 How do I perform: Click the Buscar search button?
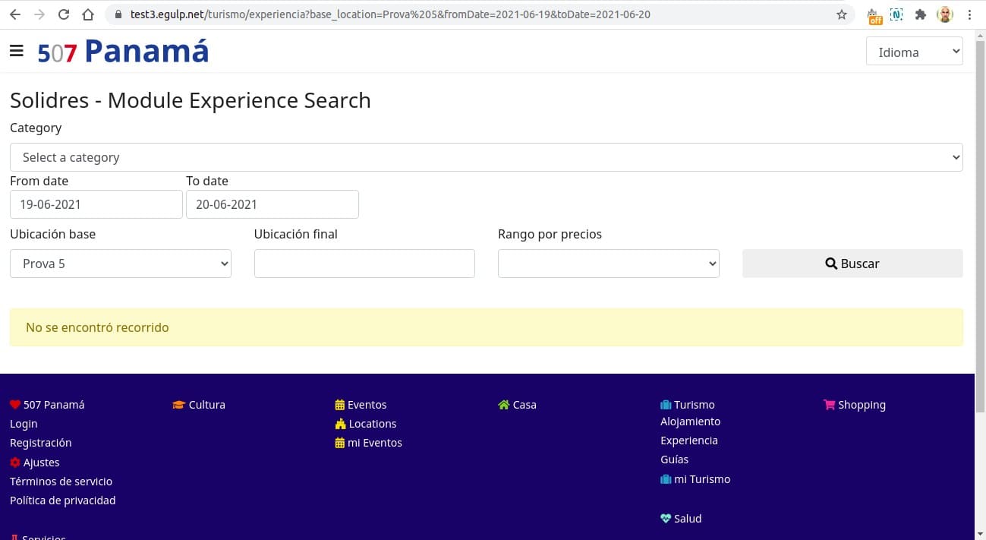[852, 264]
